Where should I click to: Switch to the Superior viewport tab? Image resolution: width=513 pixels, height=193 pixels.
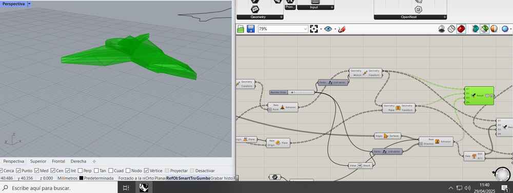click(x=38, y=161)
